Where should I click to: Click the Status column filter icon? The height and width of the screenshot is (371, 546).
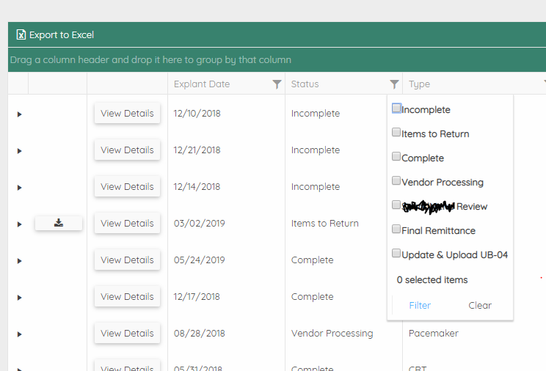pos(394,84)
